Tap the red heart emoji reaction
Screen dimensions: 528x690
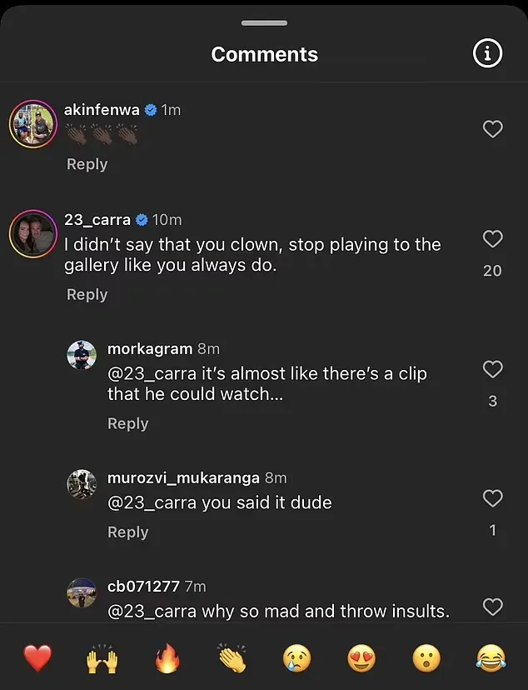pyautogui.click(x=37, y=658)
